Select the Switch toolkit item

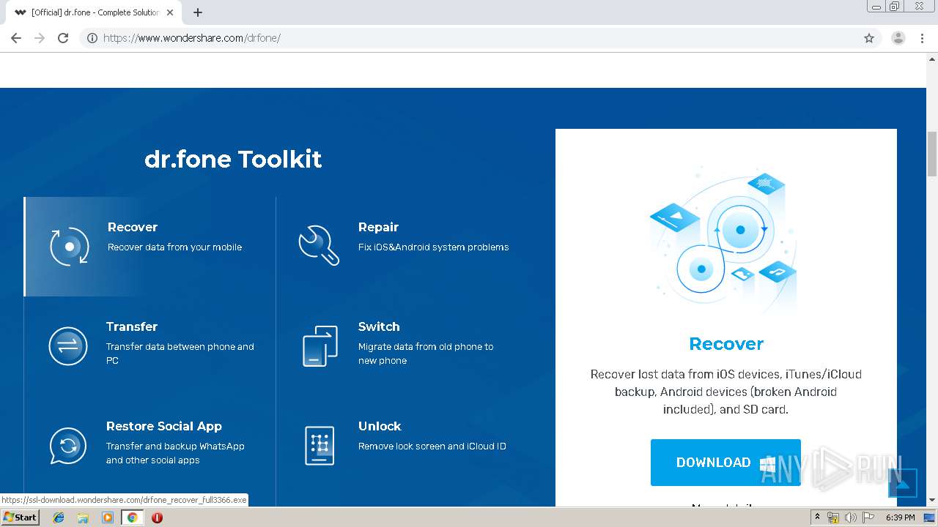402,346
